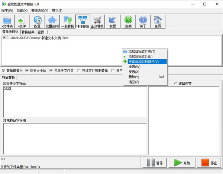Minimize the application window

pos(193,4)
